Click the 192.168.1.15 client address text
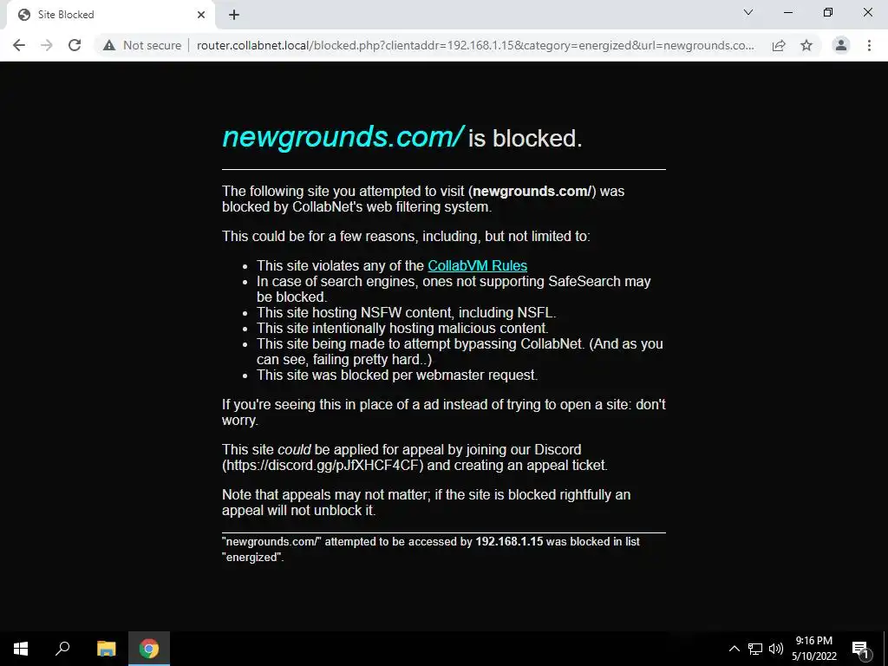Viewport: 888px width, 666px height. [509, 541]
